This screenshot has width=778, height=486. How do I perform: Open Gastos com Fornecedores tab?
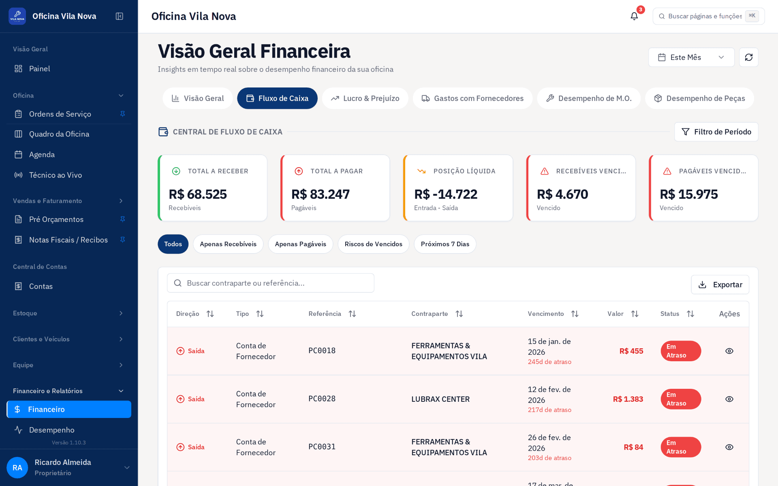click(x=472, y=98)
